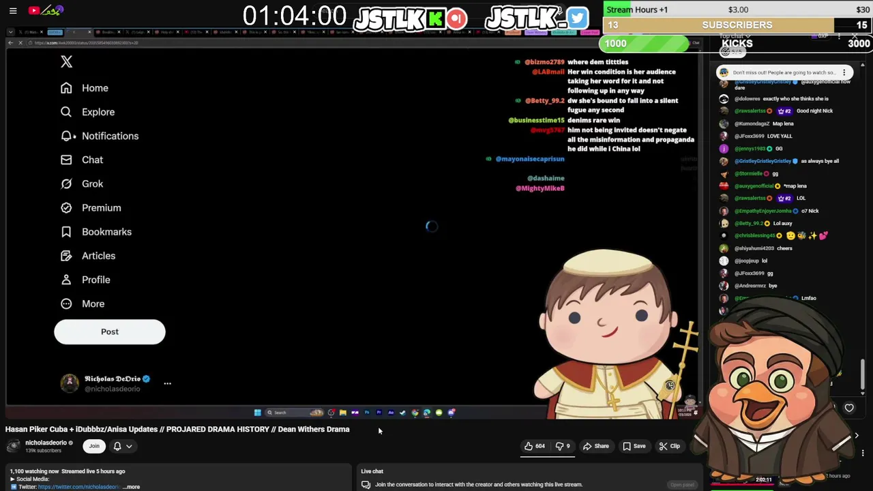This screenshot has height=491, width=873.
Task: Open the Nicholas DeOrio account three-dot menu
Action: pyautogui.click(x=167, y=383)
